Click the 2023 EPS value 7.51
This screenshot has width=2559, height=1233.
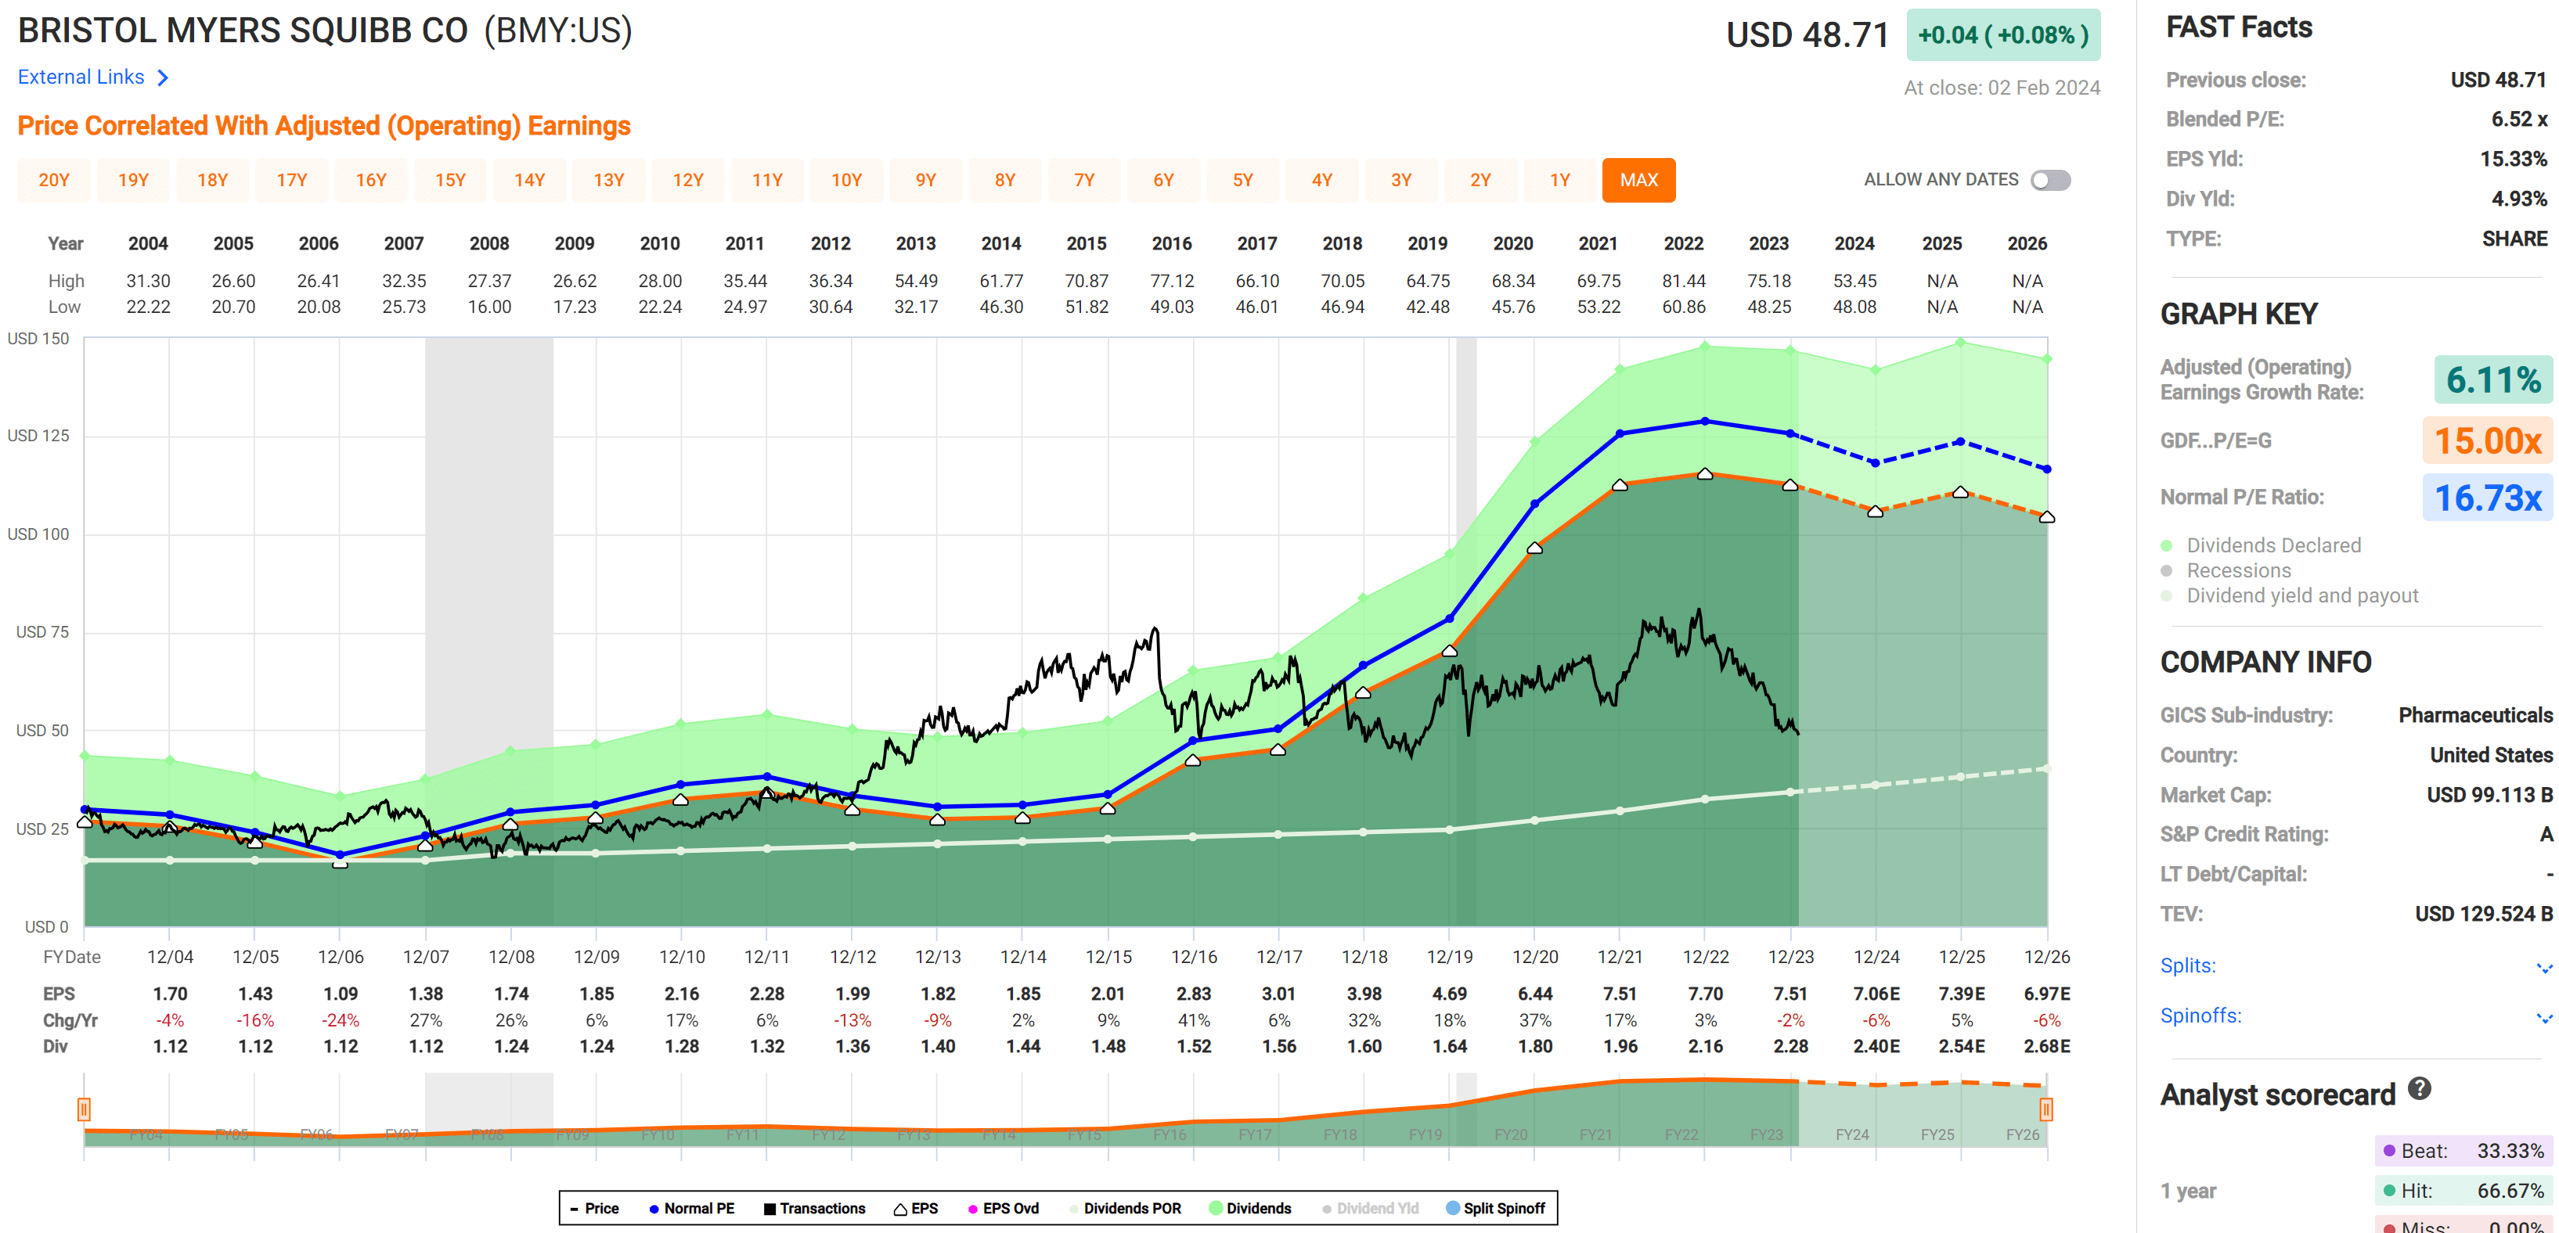[1790, 994]
